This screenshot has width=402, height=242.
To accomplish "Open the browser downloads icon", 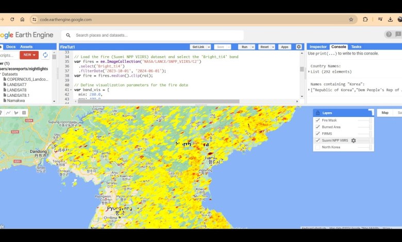I will coord(390,20).
